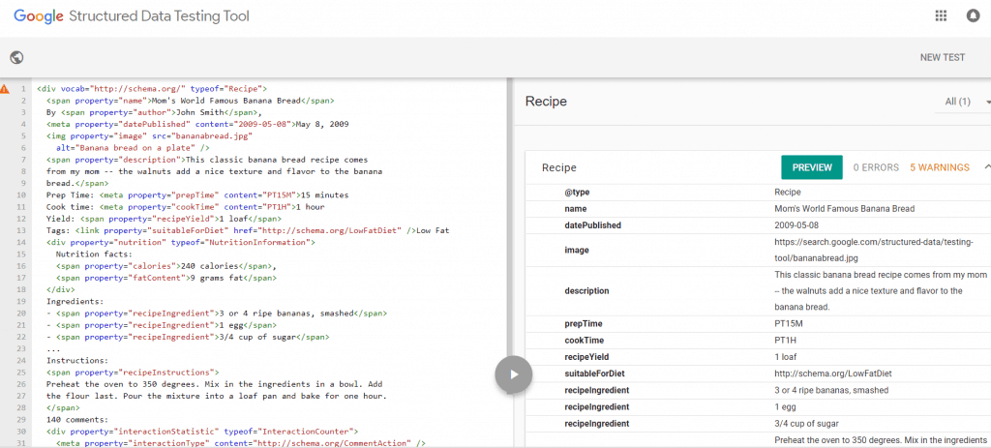Click the suitableForDiet property label
The width and height of the screenshot is (991, 448).
(x=594, y=373)
